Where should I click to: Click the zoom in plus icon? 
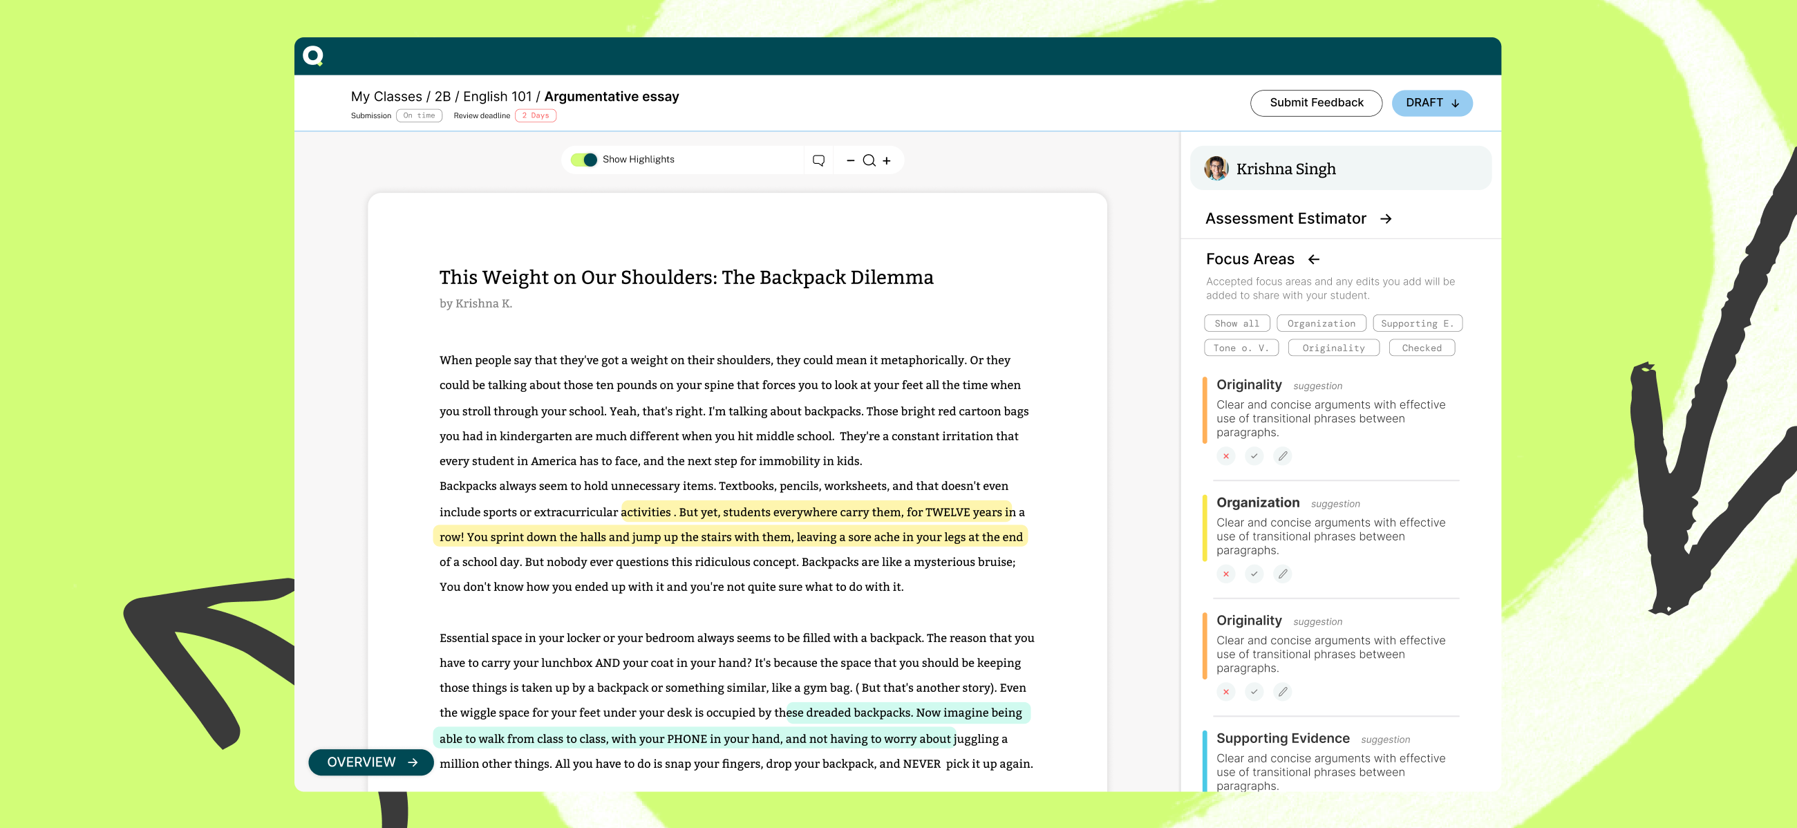[887, 160]
